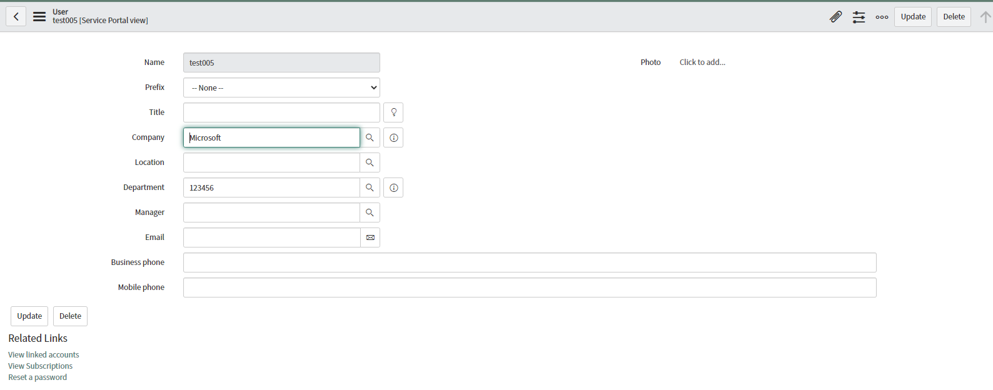The image size is (993, 390).
Task: Go to previous record with the up arrow
Action: click(x=985, y=17)
